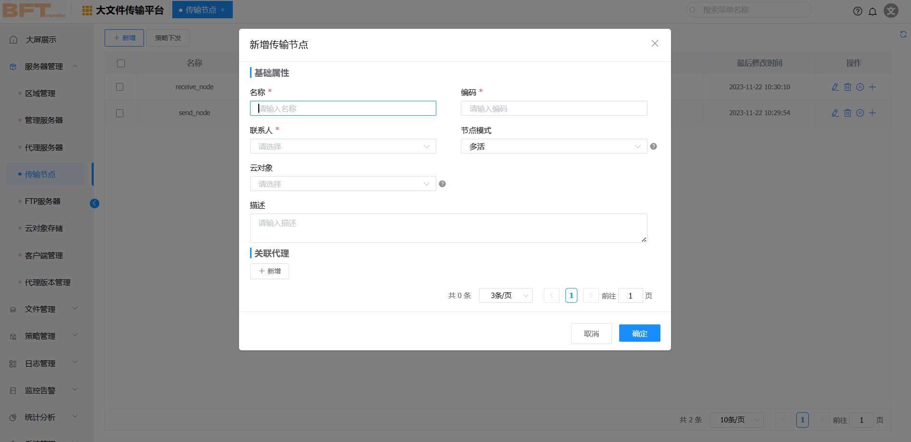911x442 pixels.
Task: Open notifications bell in top bar
Action: [x=873, y=11]
